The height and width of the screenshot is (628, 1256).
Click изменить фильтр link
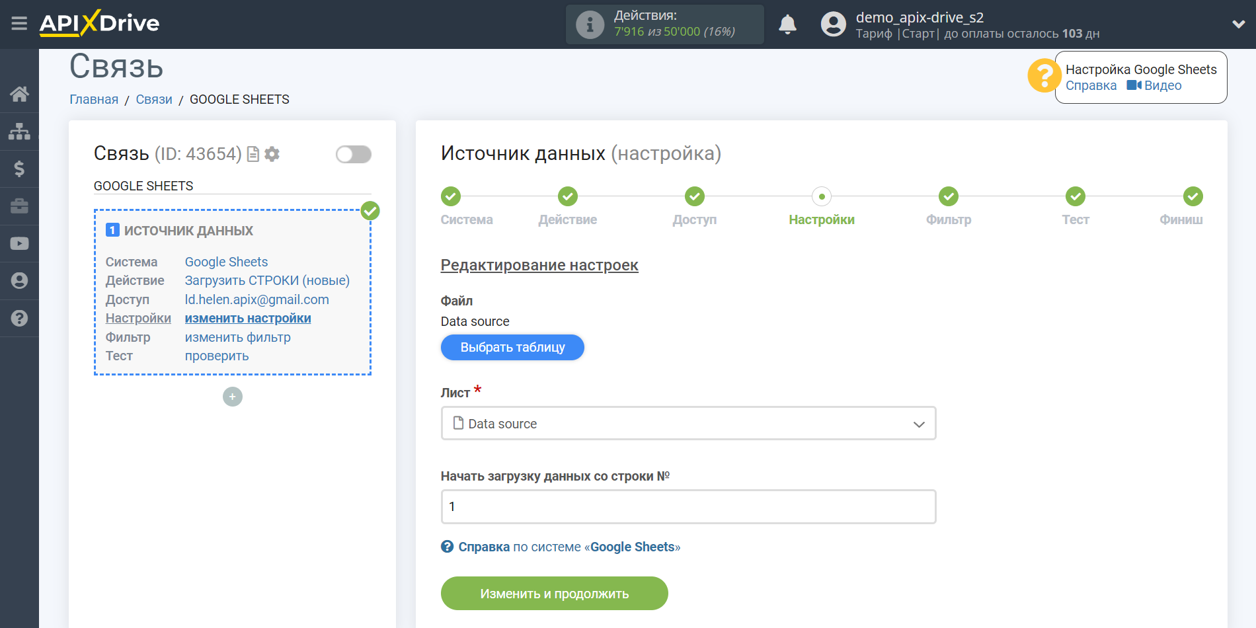click(237, 337)
